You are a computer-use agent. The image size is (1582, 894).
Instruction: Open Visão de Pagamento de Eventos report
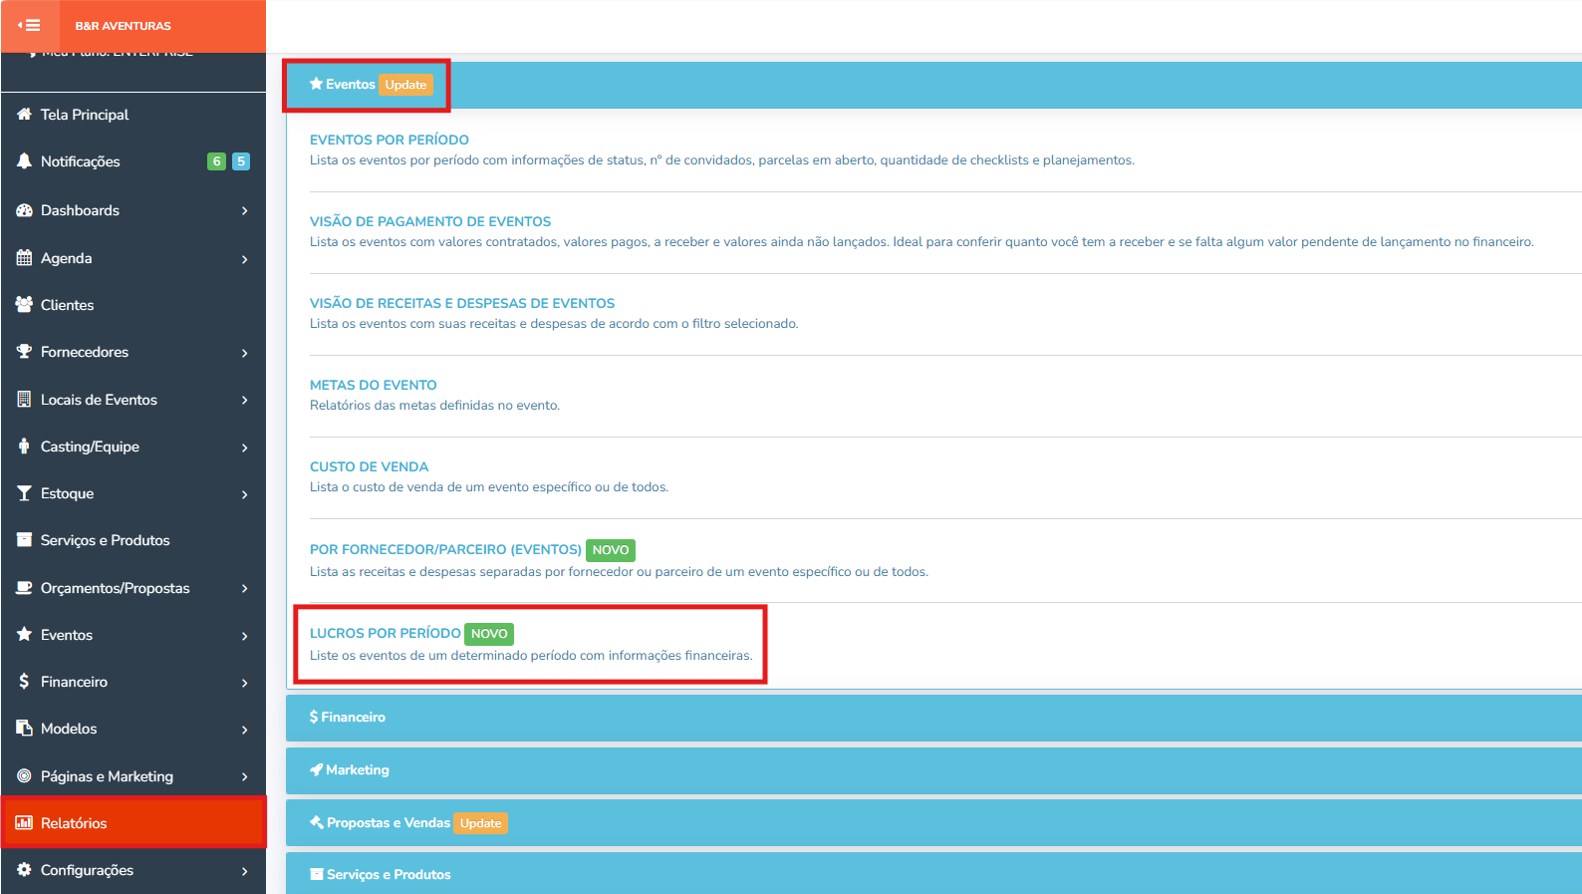[429, 221]
